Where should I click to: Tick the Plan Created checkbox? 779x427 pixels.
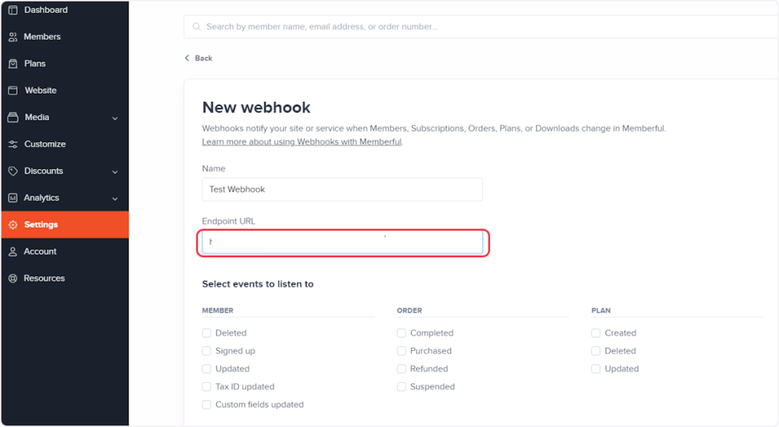(x=596, y=333)
